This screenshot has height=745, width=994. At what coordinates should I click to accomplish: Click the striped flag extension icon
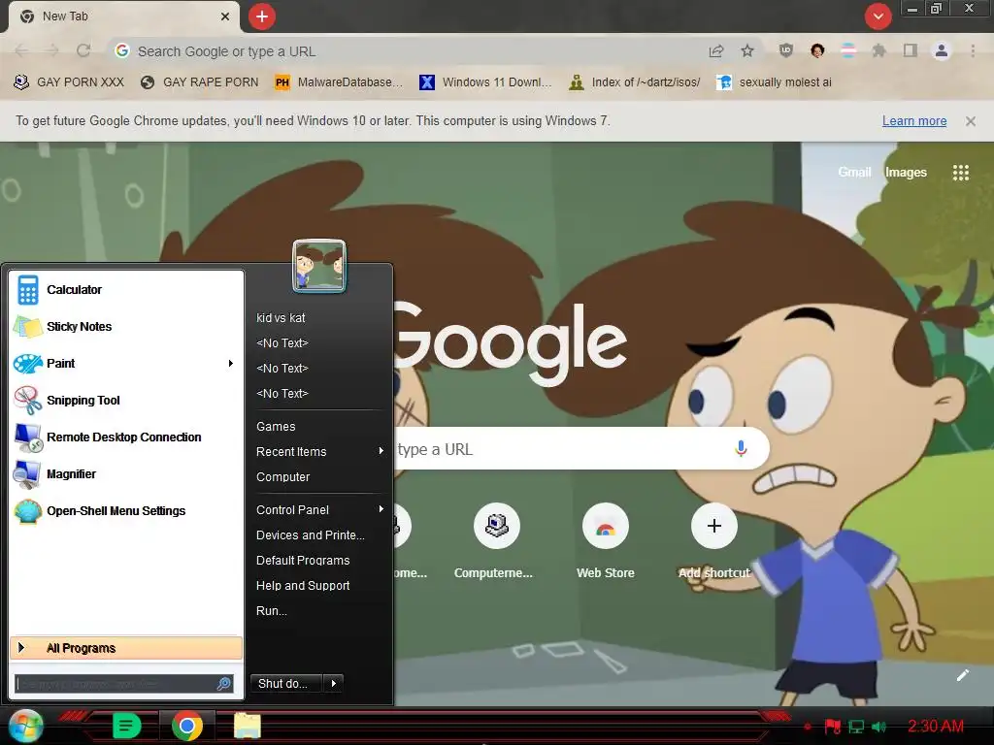pyautogui.click(x=847, y=50)
